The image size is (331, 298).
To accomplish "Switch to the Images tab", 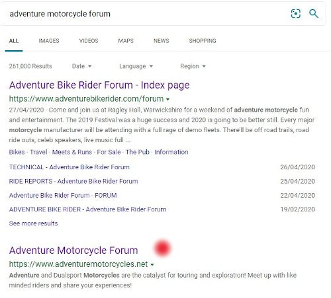I will [x=49, y=41].
